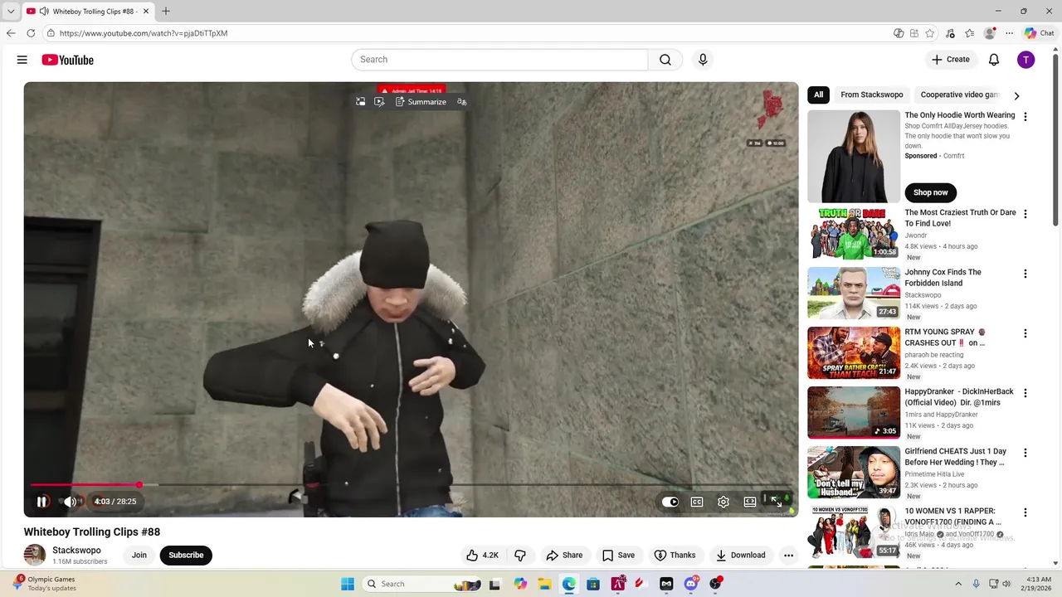Open HappyDranker official video thumbnail

(x=854, y=412)
